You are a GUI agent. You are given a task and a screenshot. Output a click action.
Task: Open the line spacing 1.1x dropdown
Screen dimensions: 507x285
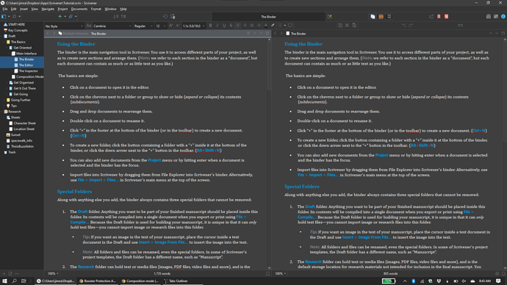tap(194, 26)
